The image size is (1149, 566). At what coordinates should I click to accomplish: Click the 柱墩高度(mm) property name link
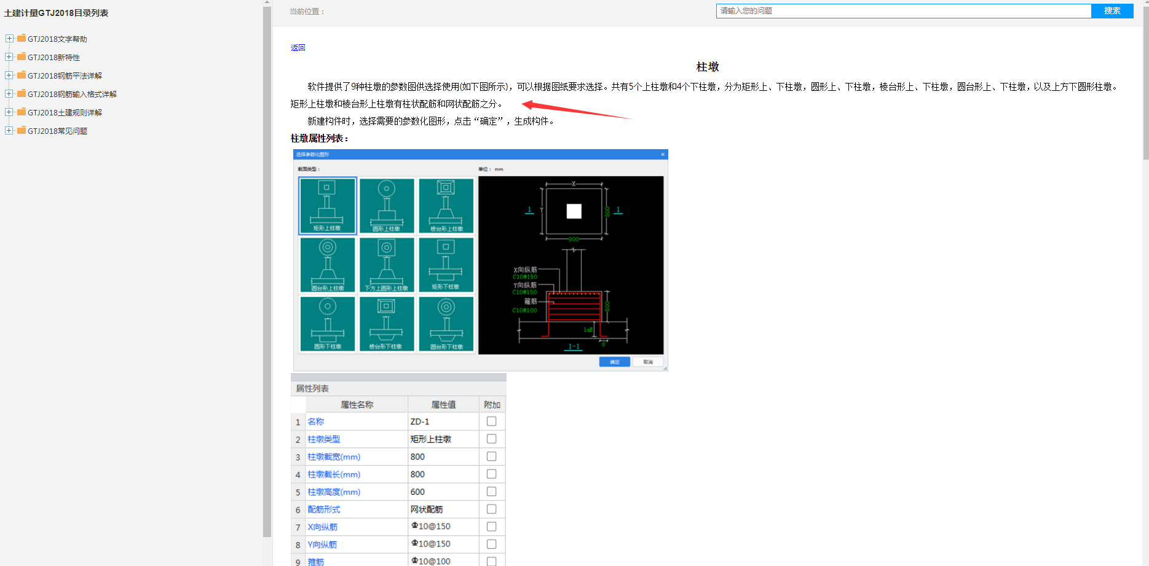[334, 492]
